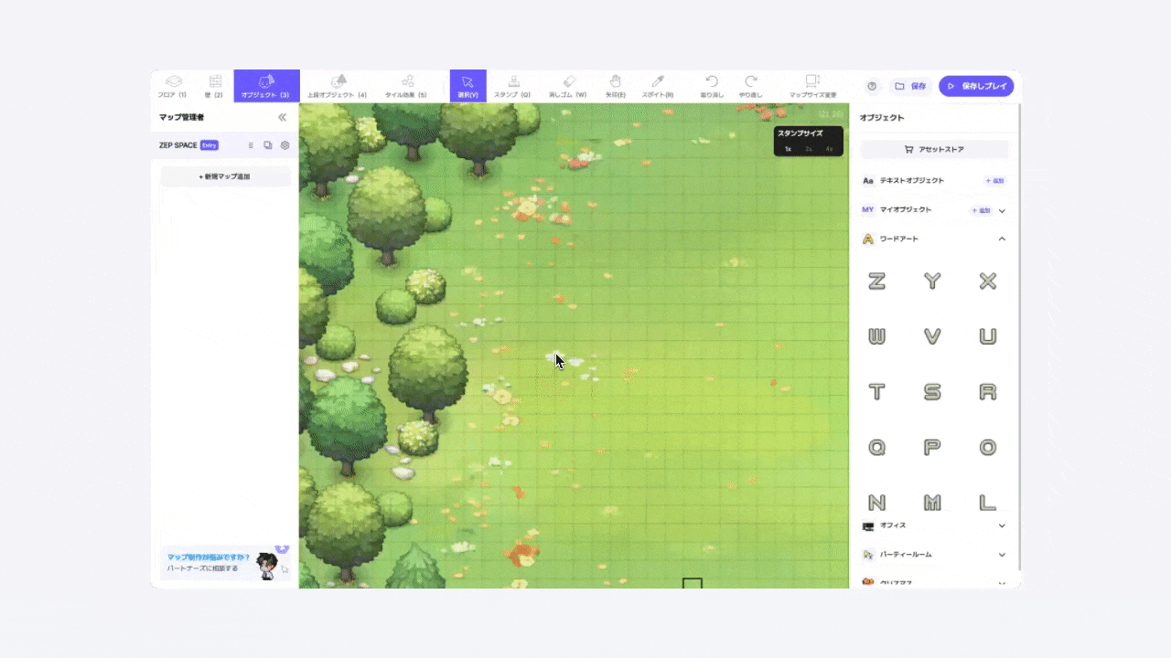This screenshot has width=1171, height=658.
Task: Select the 矢印 (E) hand tool
Action: 616,86
